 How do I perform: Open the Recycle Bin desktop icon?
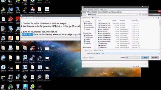point(18,87)
